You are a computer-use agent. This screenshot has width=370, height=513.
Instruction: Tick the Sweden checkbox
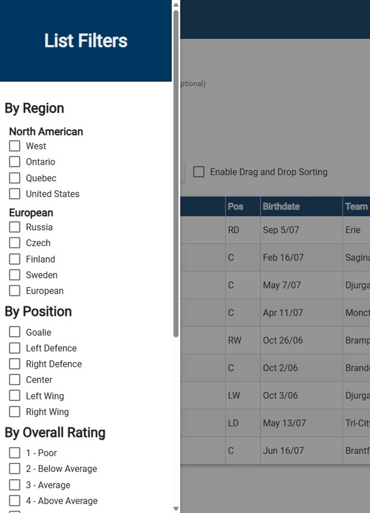pyautogui.click(x=14, y=275)
